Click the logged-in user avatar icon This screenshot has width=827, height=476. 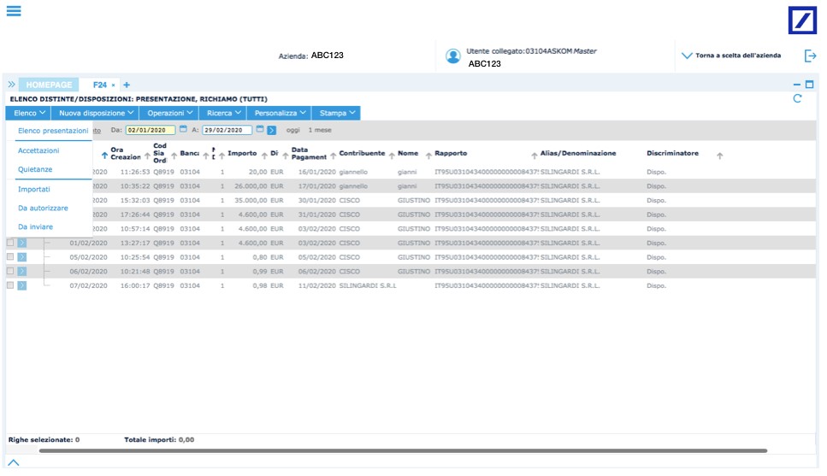[x=452, y=56]
